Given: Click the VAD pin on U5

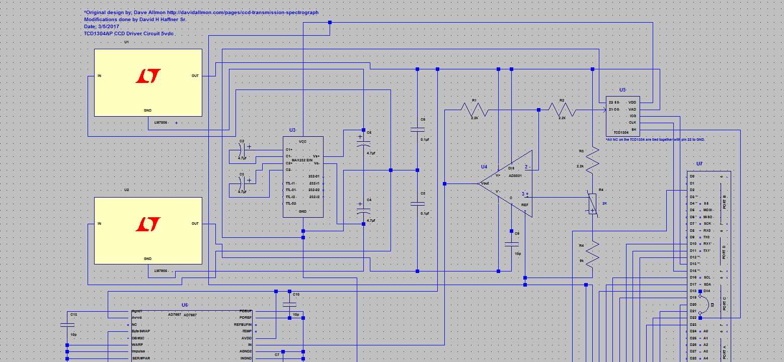Looking at the screenshot, I should [x=632, y=109].
